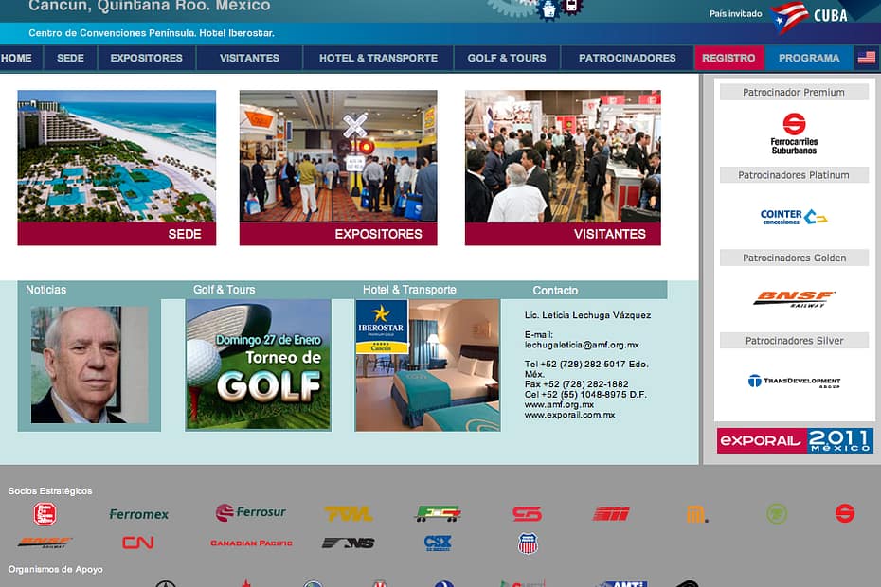The height and width of the screenshot is (587, 881).
Task: Click the Golf & Tours section heading
Action: pos(225,290)
